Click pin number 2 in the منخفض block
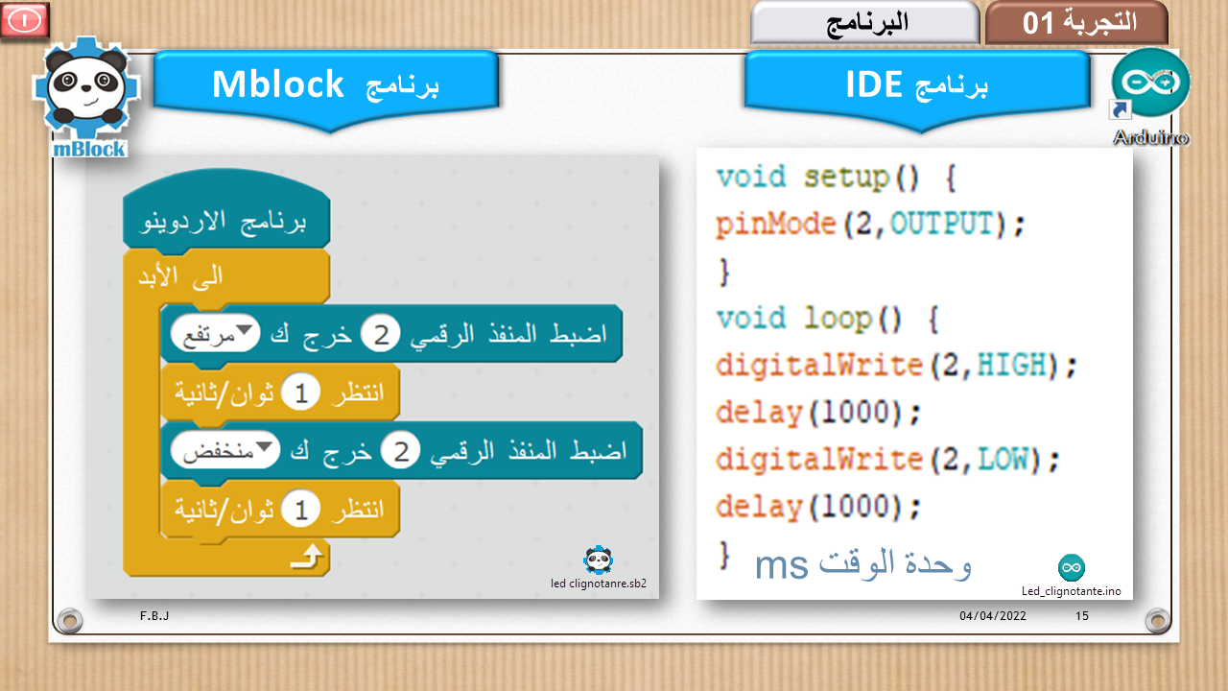 [x=400, y=450]
